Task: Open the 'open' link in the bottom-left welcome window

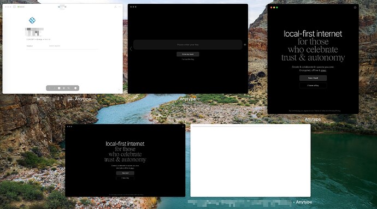Action: (132, 168)
